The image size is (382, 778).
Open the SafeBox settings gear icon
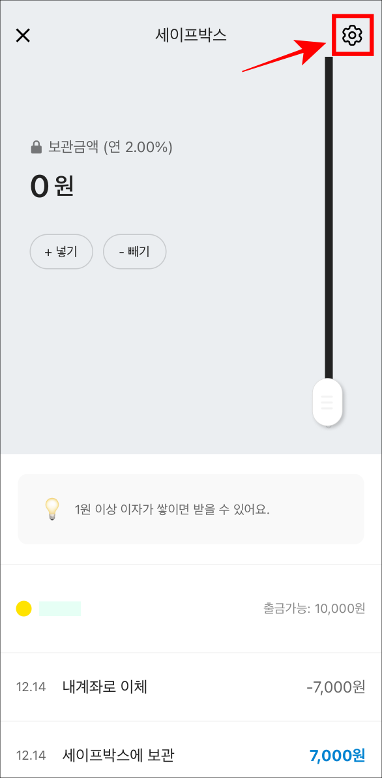(351, 36)
